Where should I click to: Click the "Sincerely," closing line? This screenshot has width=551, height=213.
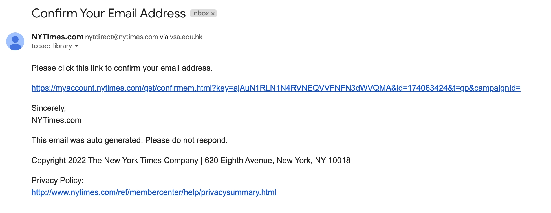pyautogui.click(x=49, y=108)
